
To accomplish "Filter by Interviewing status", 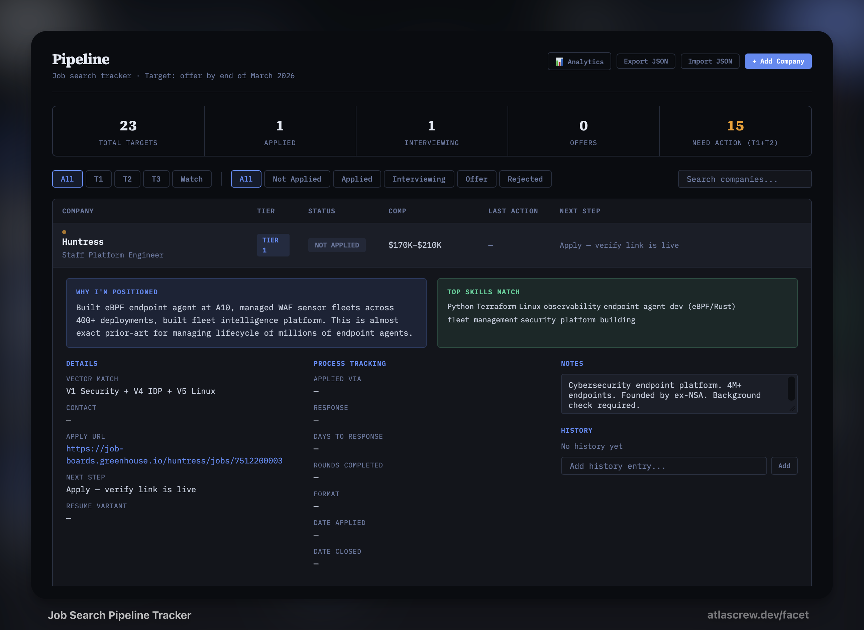I will point(418,179).
